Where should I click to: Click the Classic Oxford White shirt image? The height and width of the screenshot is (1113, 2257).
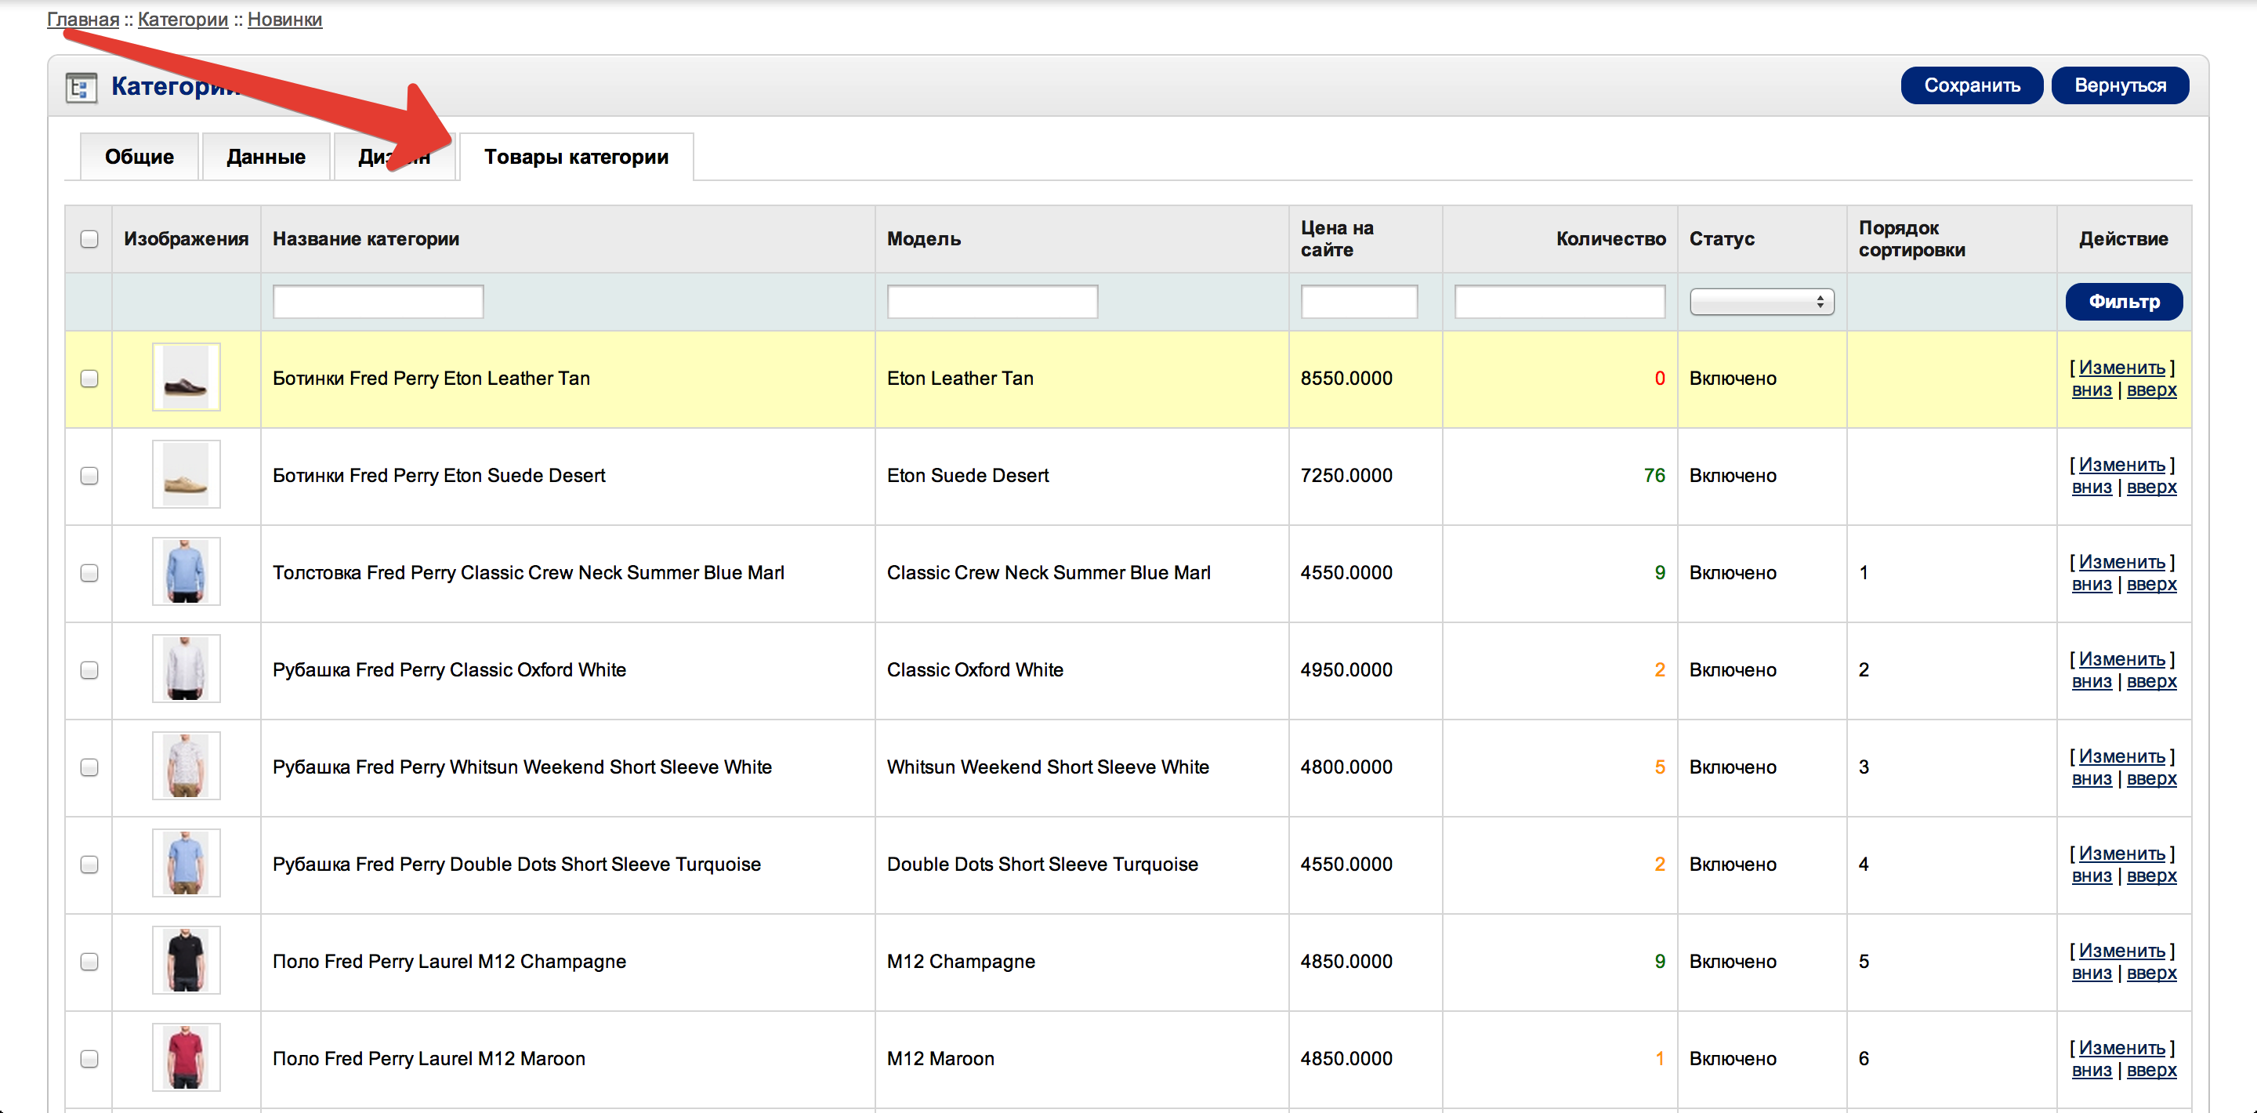pos(186,669)
